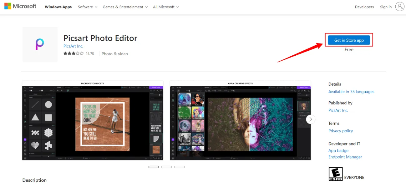Expand the Software dropdown menu
The width and height of the screenshot is (406, 187).
pyautogui.click(x=88, y=7)
